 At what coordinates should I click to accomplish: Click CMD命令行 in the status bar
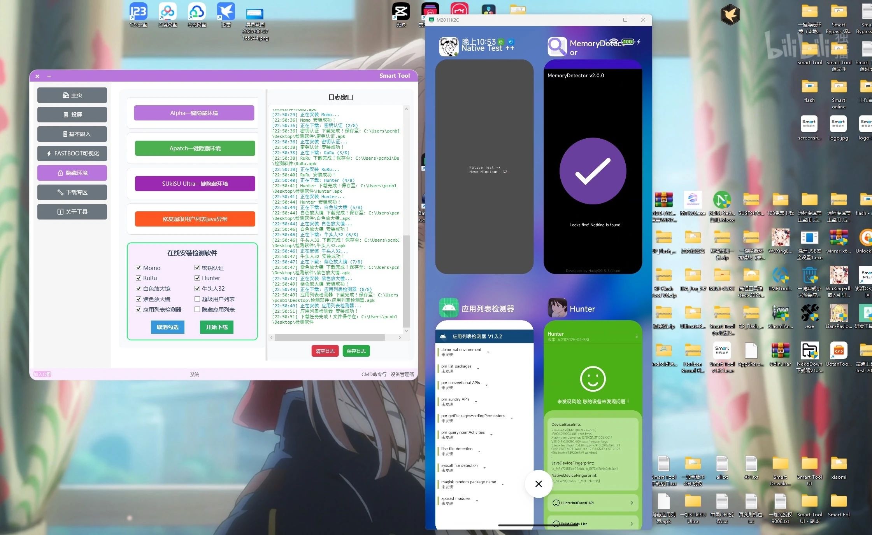374,375
